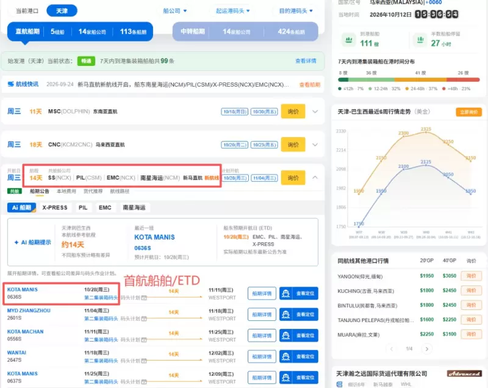Switch to the 中转船期 tab
The height and width of the screenshot is (388, 488).
click(x=245, y=32)
